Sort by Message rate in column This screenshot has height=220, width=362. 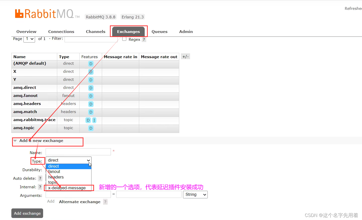pyautogui.click(x=120, y=57)
